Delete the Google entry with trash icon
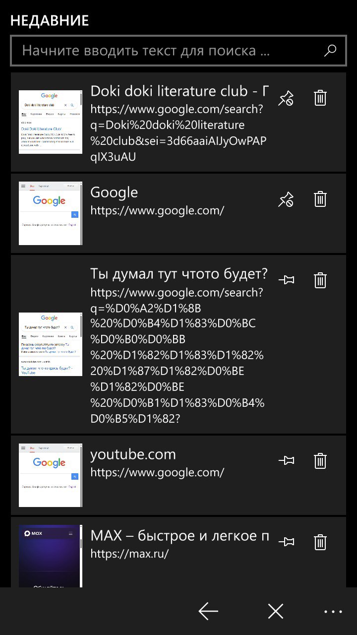 (320, 199)
